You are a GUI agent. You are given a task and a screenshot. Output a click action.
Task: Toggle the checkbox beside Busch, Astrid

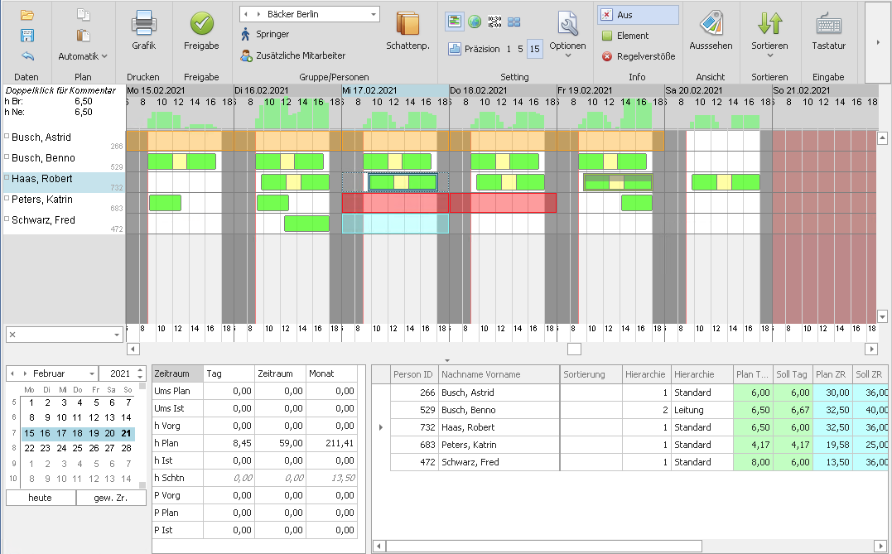[7, 137]
